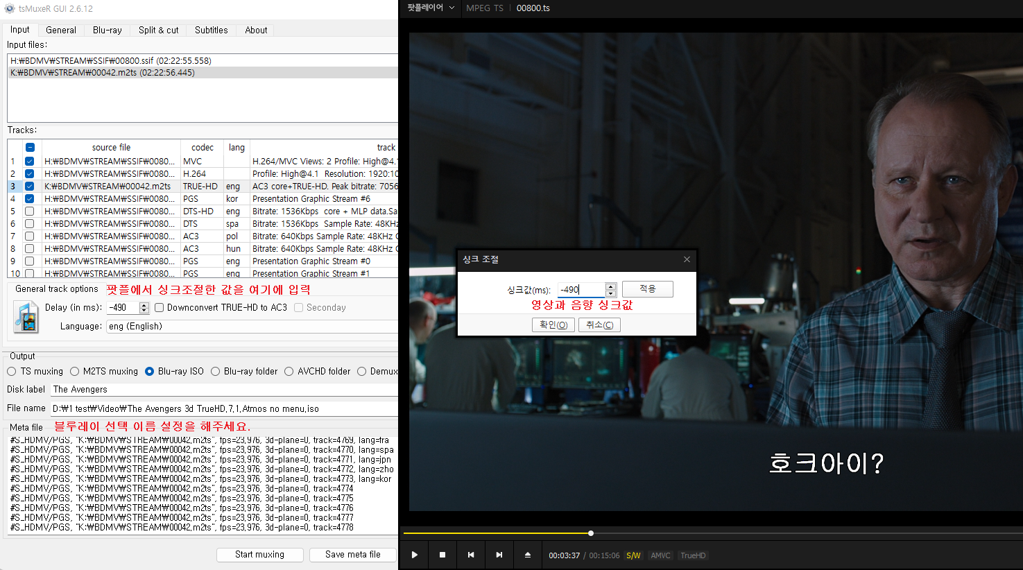The height and width of the screenshot is (570, 1023).
Task: Open the PotPlayer main menu dropdown
Action: coord(431,8)
